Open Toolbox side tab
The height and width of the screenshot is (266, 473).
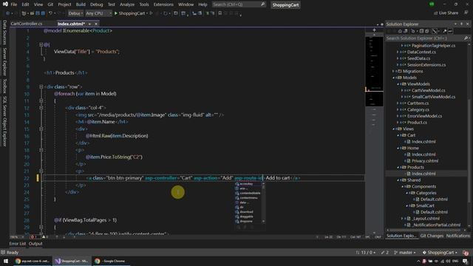click(x=4, y=86)
